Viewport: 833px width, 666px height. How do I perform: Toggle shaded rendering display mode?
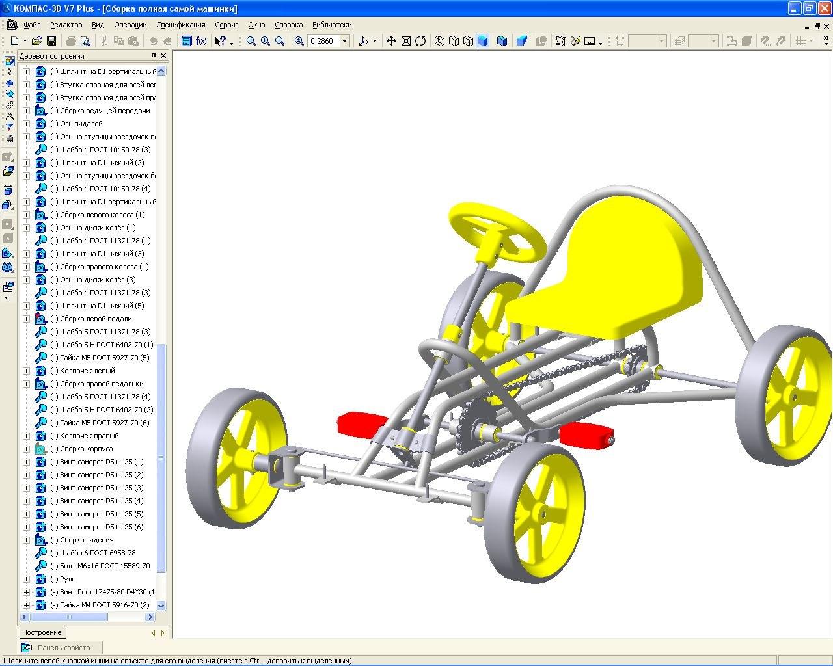pyautogui.click(x=482, y=41)
